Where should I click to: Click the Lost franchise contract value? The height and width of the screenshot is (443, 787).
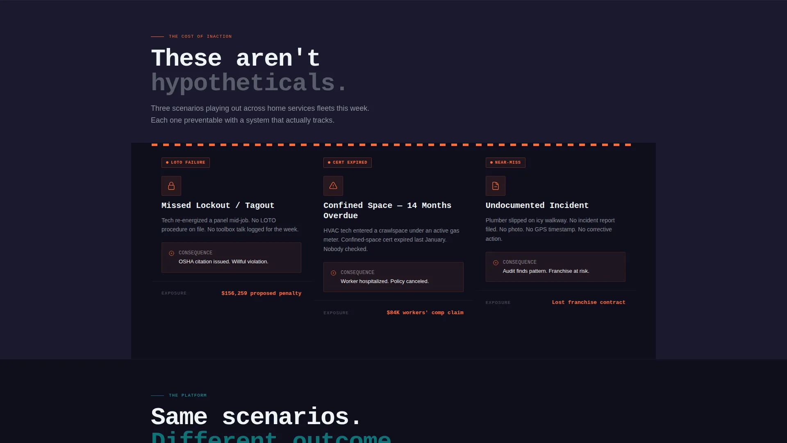589,302
